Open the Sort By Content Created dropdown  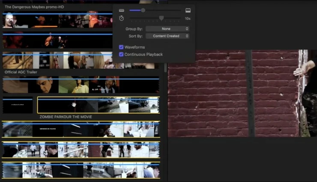point(167,36)
